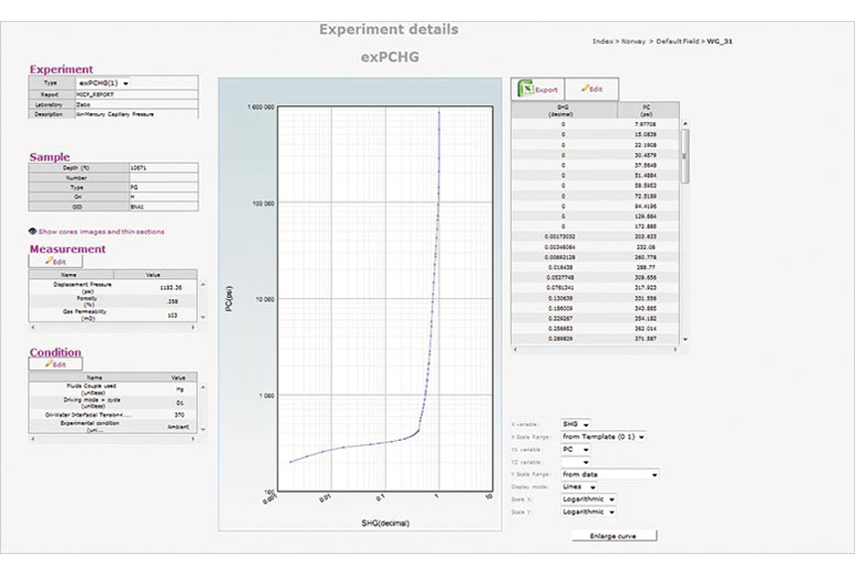Select the SHG value 0.00173032
855x576 pixels.
560,236
